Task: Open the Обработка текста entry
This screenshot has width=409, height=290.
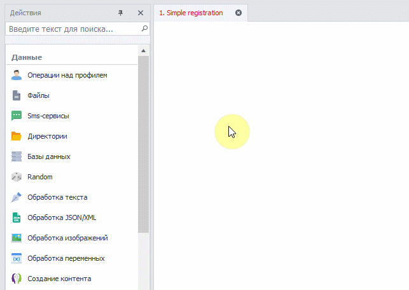Action: click(57, 197)
